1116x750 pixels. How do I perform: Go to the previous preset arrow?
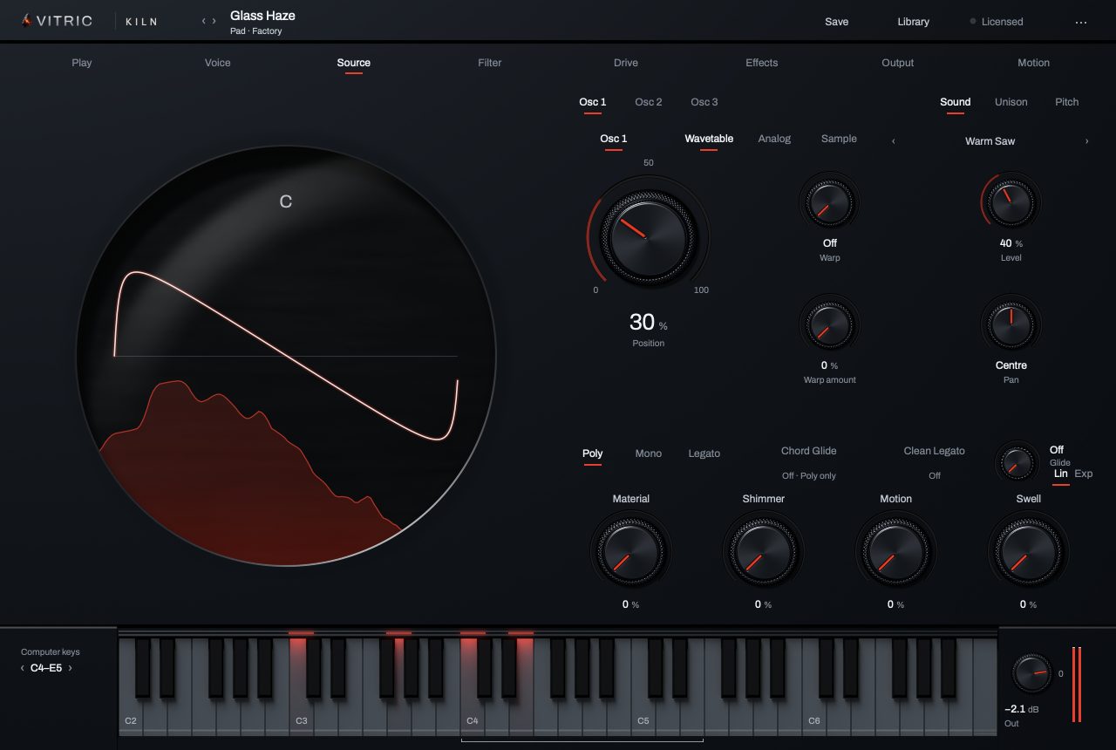point(204,21)
